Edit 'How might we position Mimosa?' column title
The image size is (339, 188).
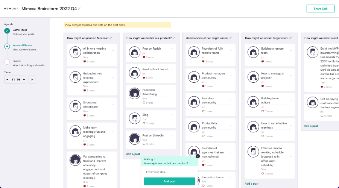pos(111,38)
